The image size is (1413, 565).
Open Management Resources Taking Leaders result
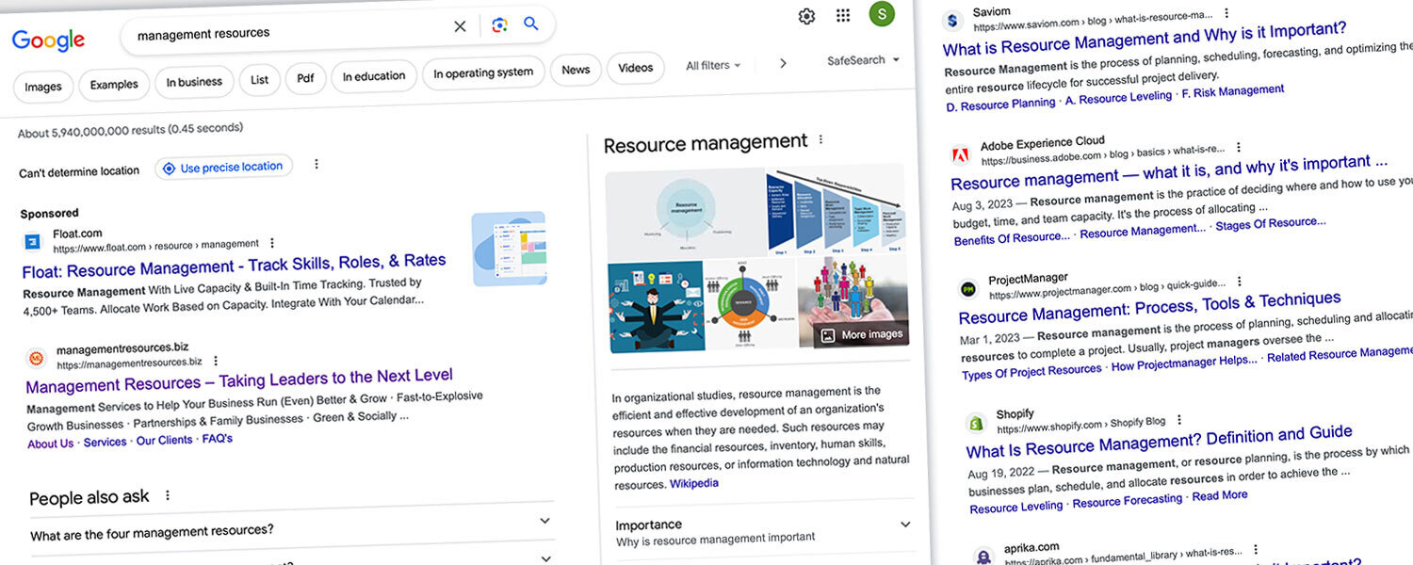(x=239, y=381)
